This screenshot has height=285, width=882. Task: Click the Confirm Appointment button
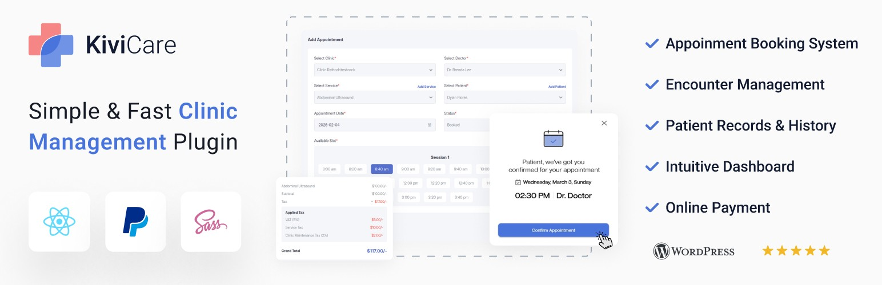[554, 230]
